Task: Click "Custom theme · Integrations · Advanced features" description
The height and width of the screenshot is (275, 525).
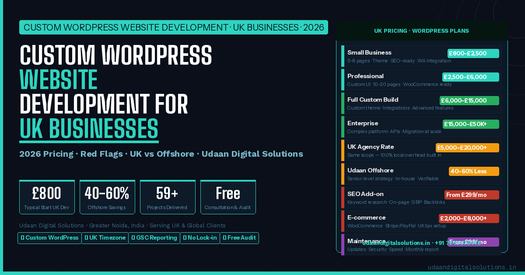Action: [x=400, y=108]
